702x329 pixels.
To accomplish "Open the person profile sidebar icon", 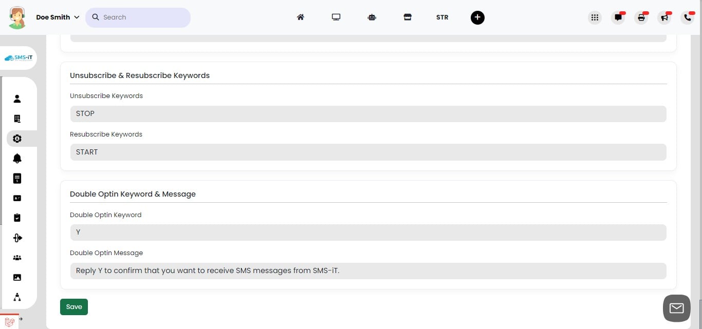I will [17, 99].
